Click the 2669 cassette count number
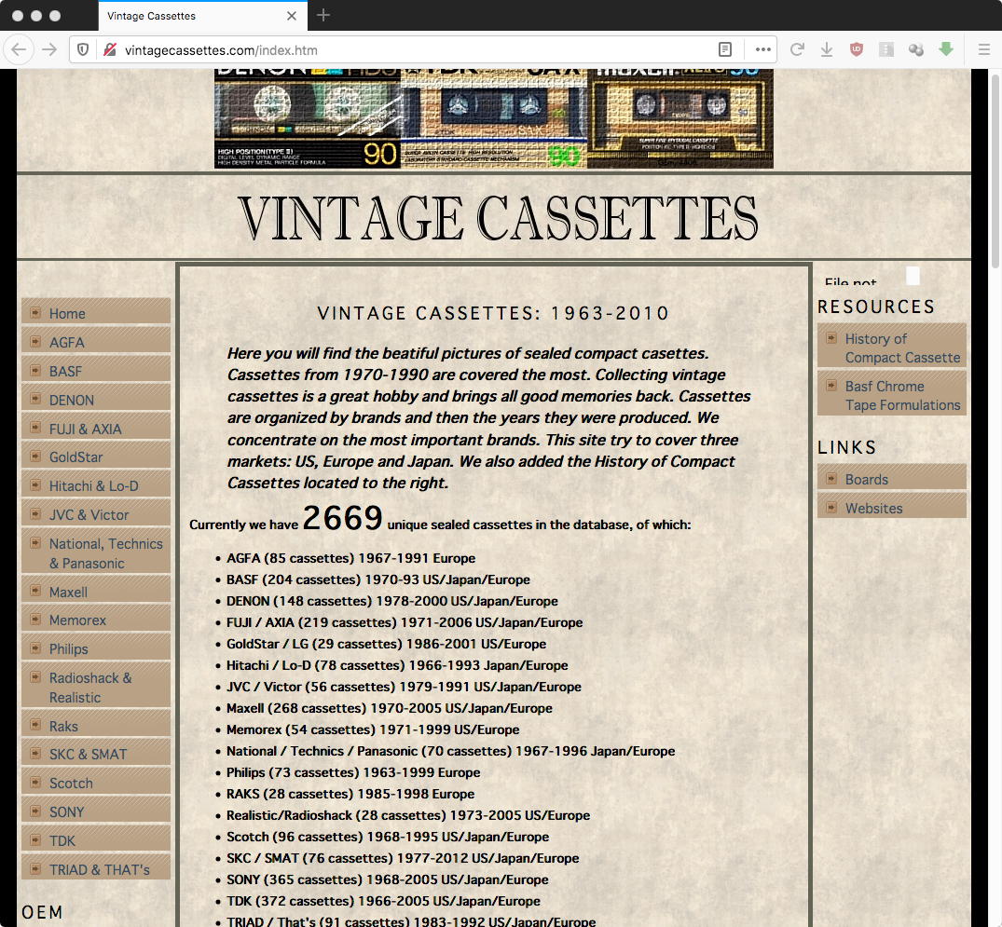This screenshot has width=1002, height=927. click(342, 517)
